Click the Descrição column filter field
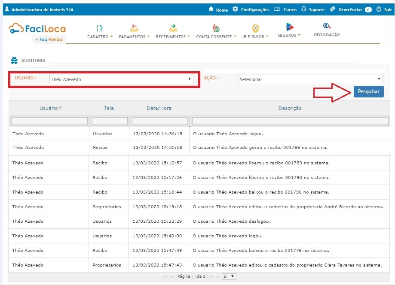Viewport: 395px width, 285px height. (x=290, y=121)
